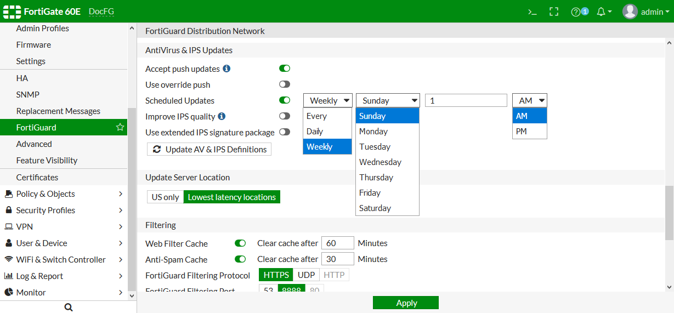This screenshot has width=674, height=313.
Task: Click the sidebar search magnifier icon
Action: pos(69,308)
